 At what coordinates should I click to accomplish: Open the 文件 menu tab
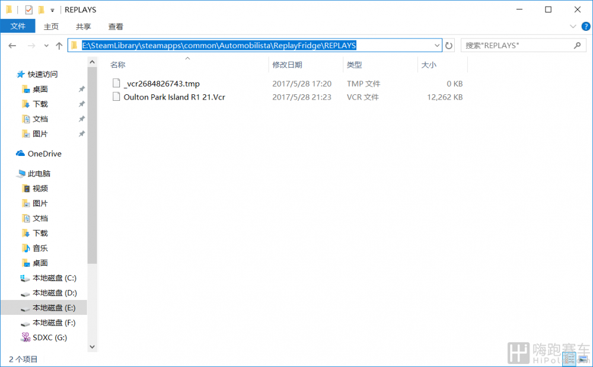coord(18,27)
